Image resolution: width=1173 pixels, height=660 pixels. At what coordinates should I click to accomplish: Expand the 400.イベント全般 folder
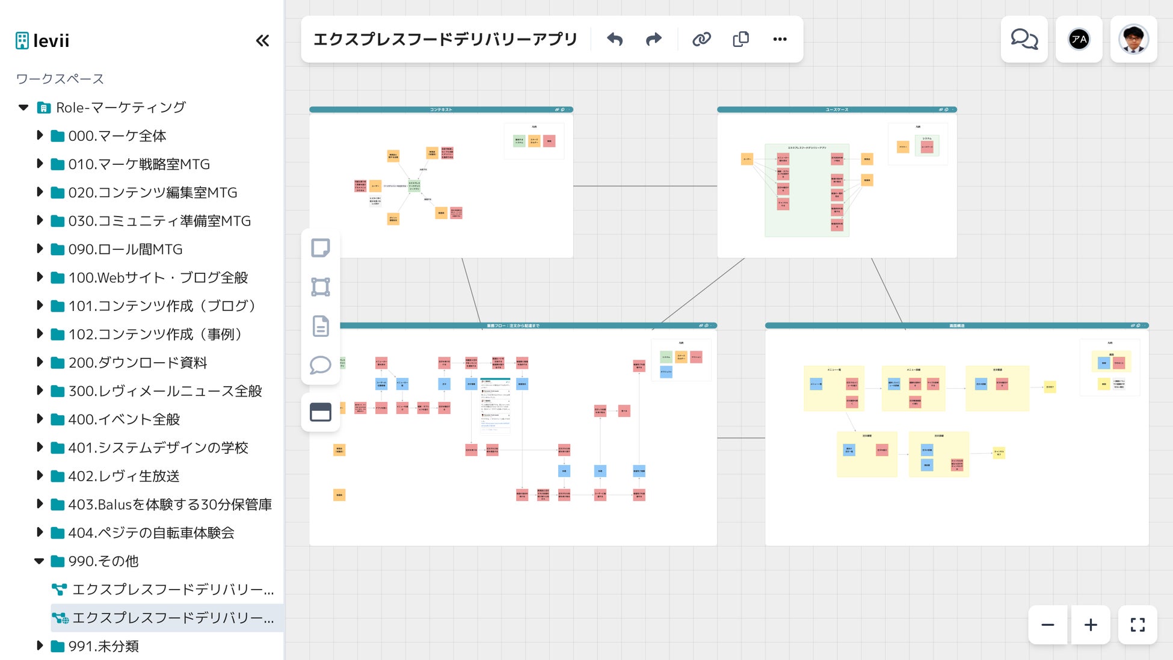coord(40,419)
